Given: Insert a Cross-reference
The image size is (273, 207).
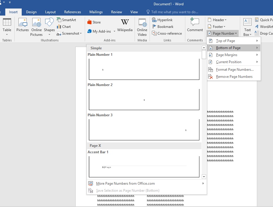Looking at the screenshot, I should click(x=167, y=33).
